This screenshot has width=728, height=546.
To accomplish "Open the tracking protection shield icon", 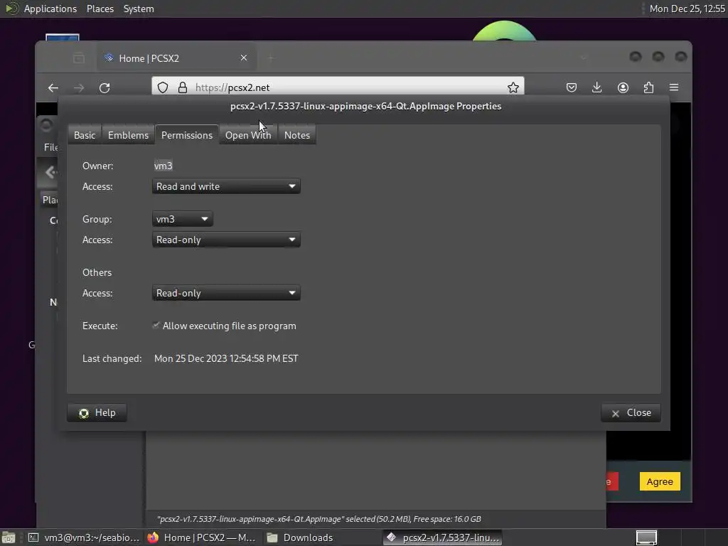I will pyautogui.click(x=163, y=87).
